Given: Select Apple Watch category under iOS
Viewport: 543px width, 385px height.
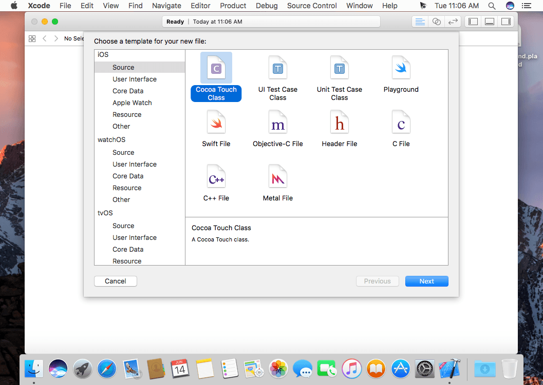Looking at the screenshot, I should (140, 103).
